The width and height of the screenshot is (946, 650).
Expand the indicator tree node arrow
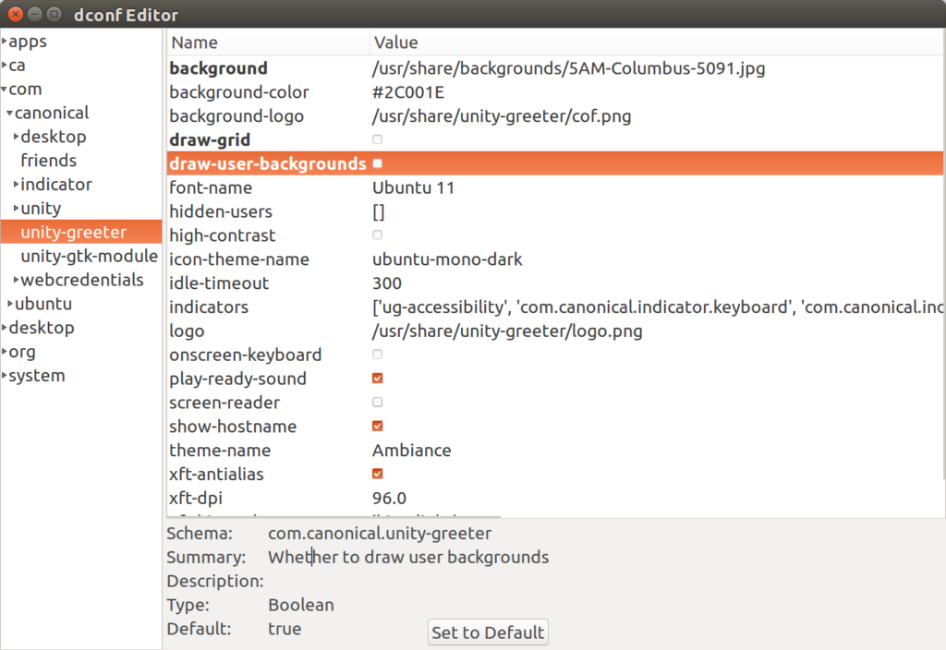[17, 185]
